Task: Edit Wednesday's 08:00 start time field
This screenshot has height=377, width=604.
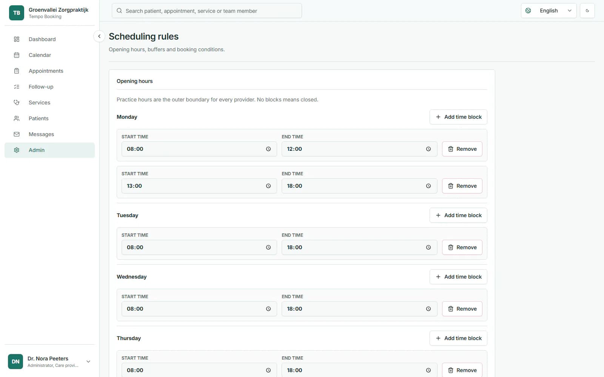Action: click(199, 309)
